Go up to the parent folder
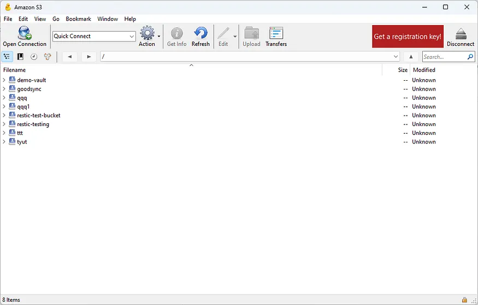Screen dimensions: 478x305 [x=411, y=57]
